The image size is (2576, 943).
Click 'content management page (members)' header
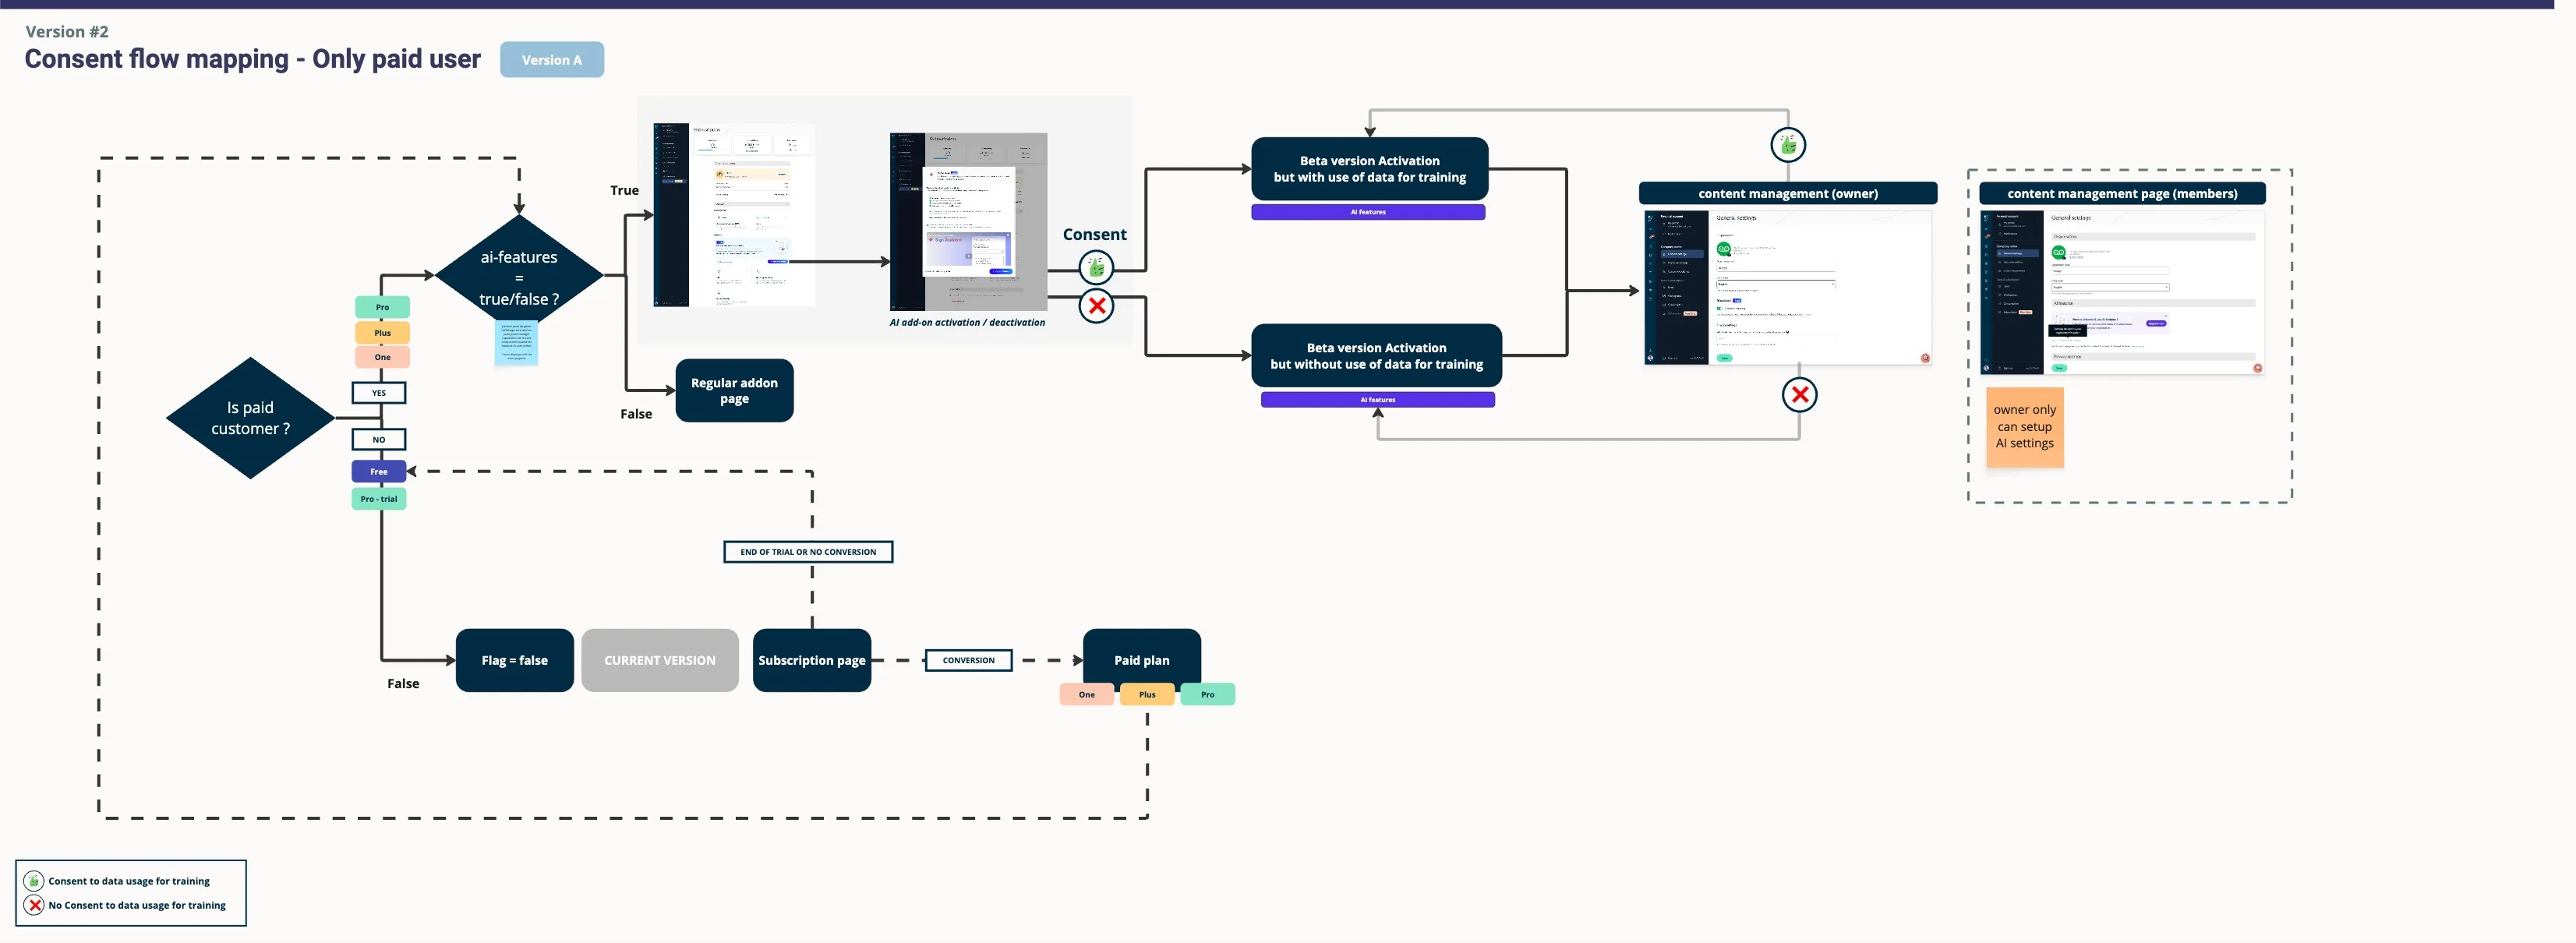(x=2122, y=194)
